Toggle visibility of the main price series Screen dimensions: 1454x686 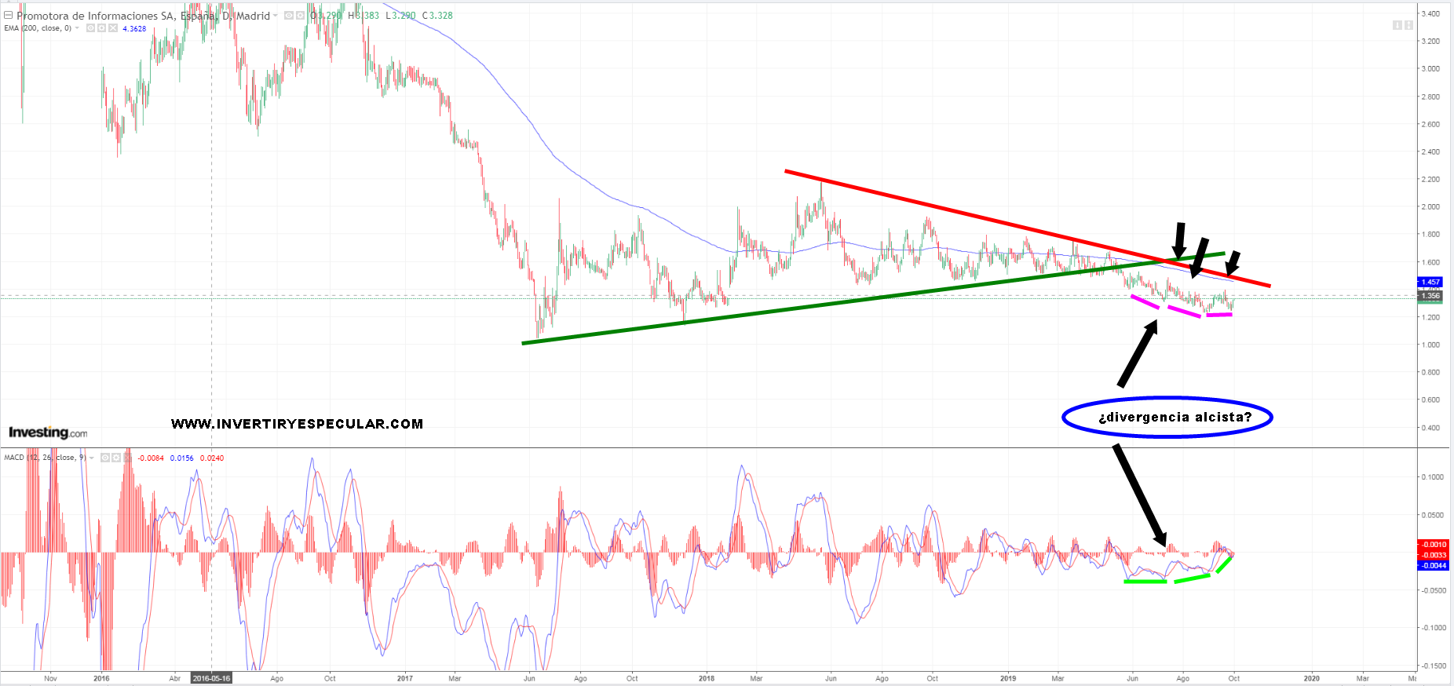coord(289,16)
